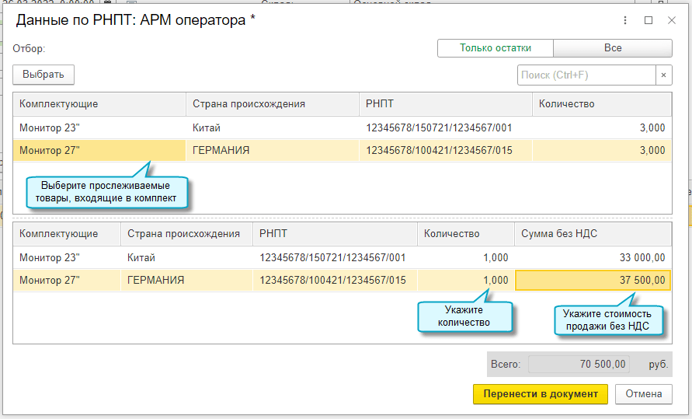
Task: Sort by upper Комплектующие column header
Action: pyautogui.click(x=99, y=104)
